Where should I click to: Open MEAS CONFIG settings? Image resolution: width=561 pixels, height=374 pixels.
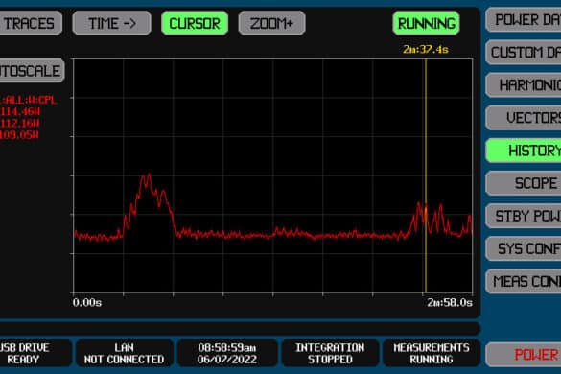(x=524, y=281)
